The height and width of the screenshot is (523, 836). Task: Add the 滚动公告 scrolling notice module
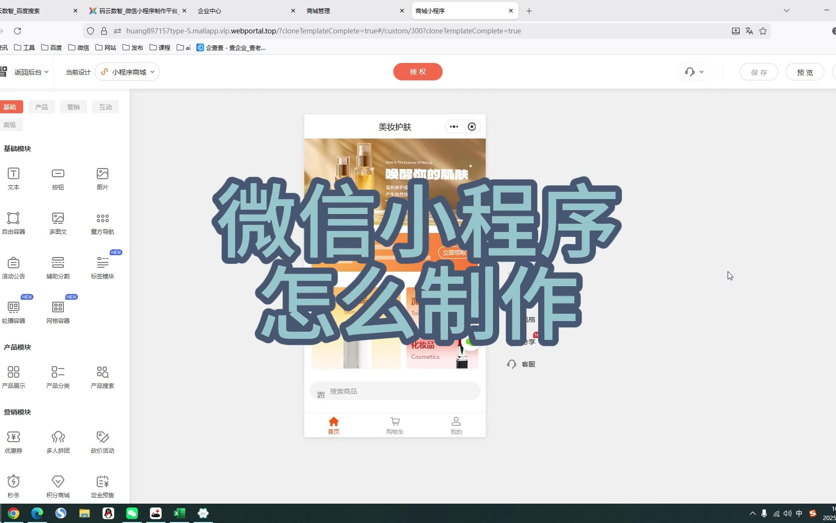[14, 268]
